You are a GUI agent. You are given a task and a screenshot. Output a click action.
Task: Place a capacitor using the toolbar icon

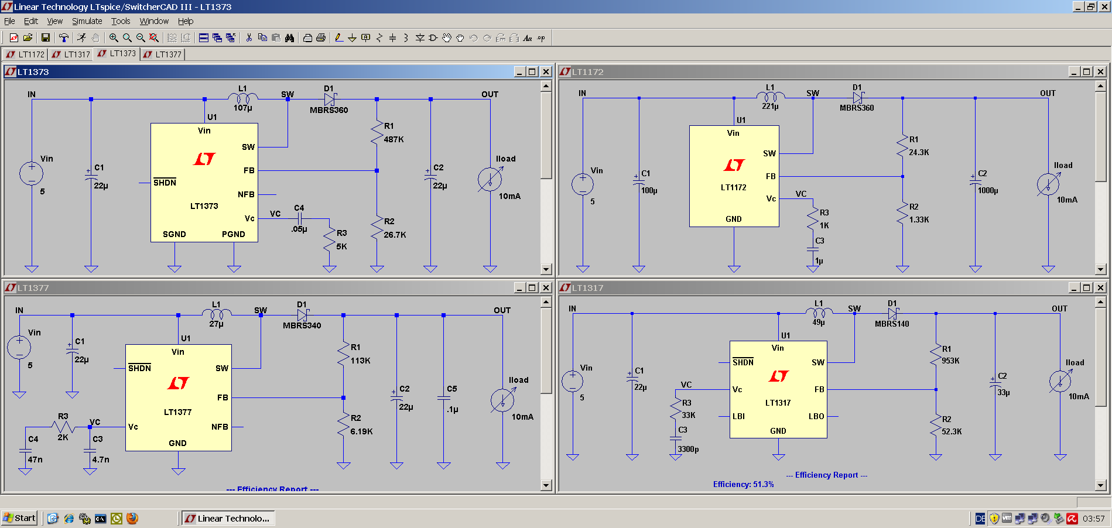pos(392,37)
